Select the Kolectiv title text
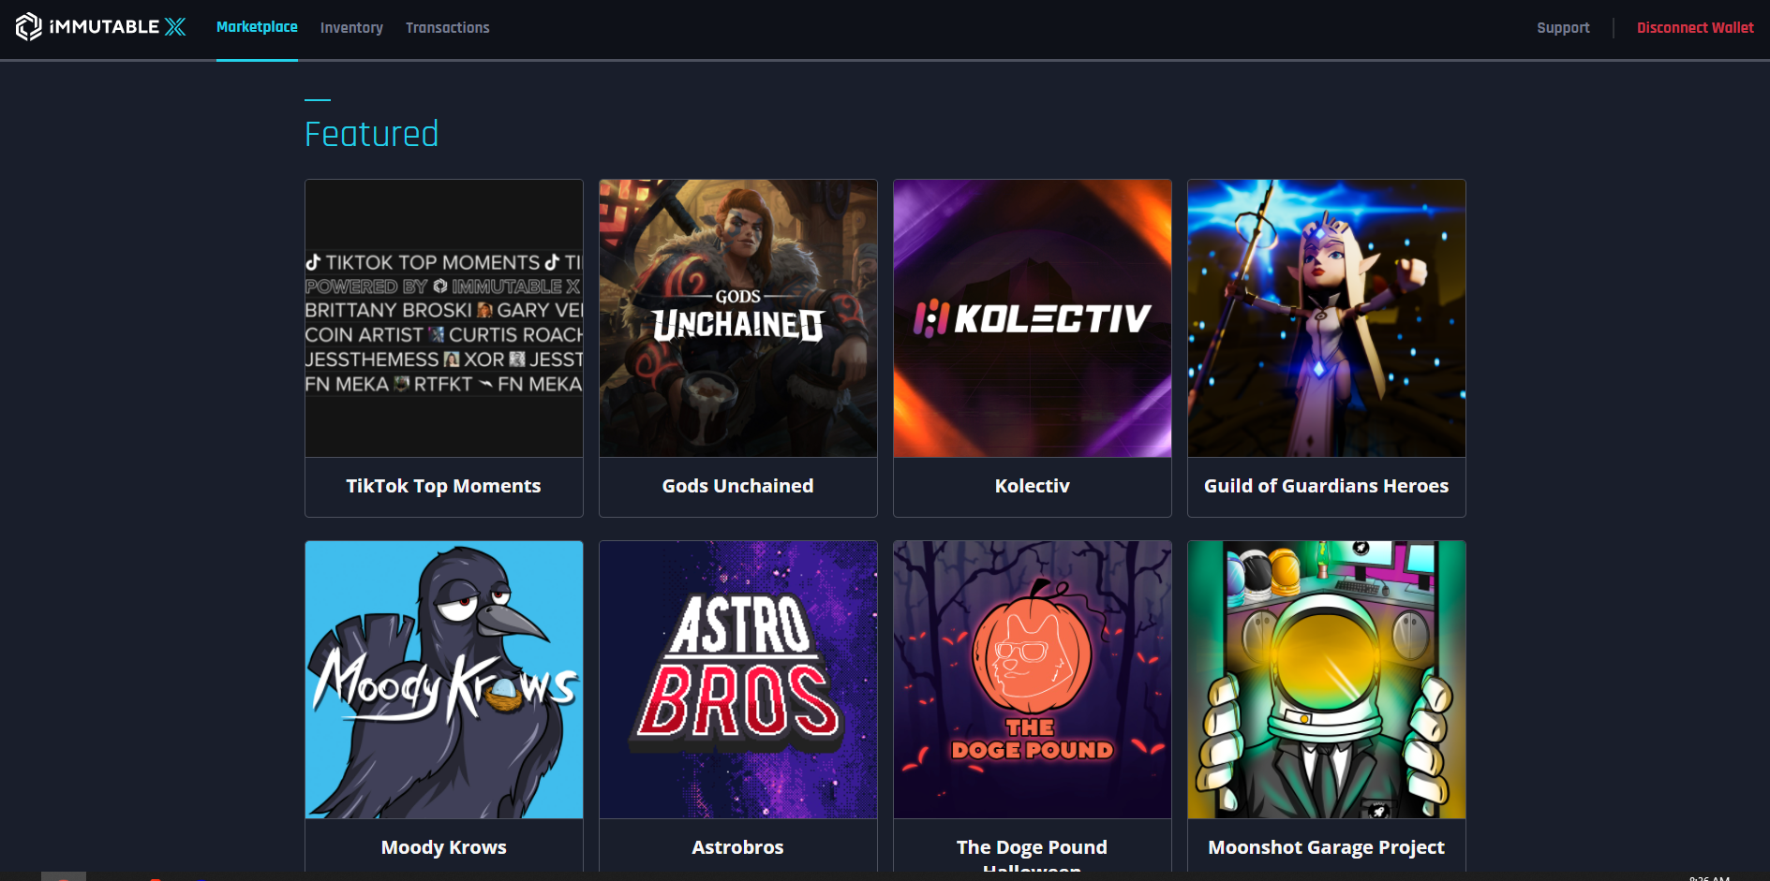The width and height of the screenshot is (1770, 881). coord(1033,486)
